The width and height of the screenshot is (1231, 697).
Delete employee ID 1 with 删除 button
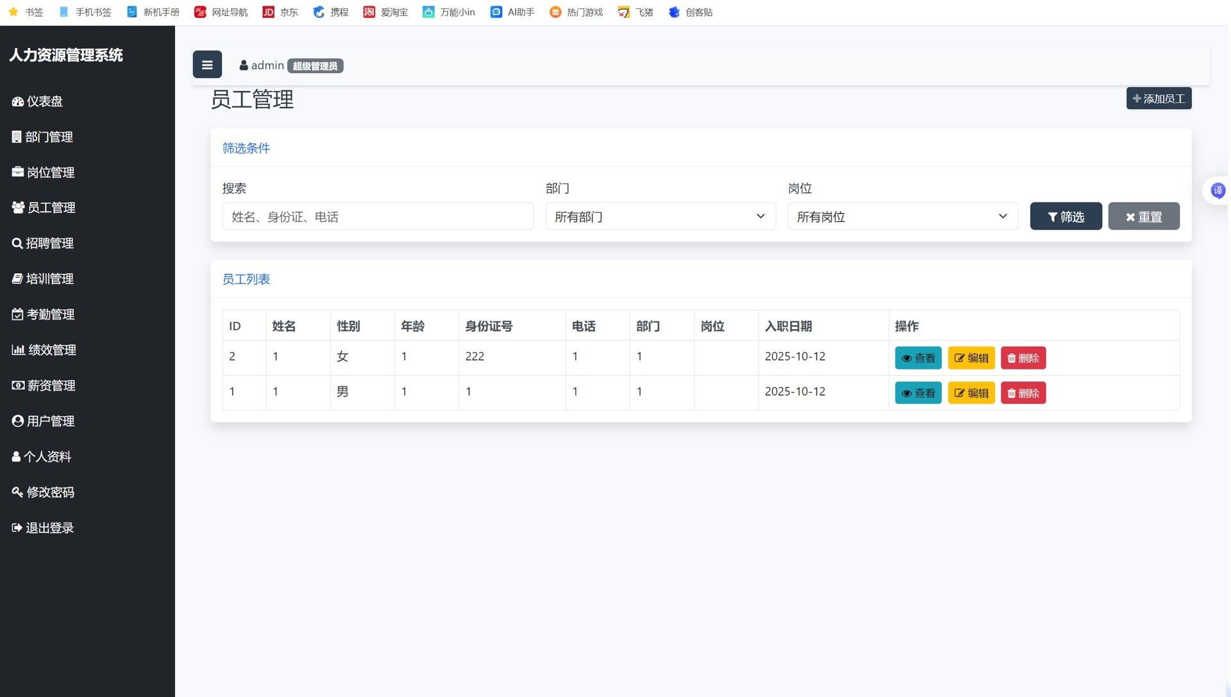point(1023,393)
